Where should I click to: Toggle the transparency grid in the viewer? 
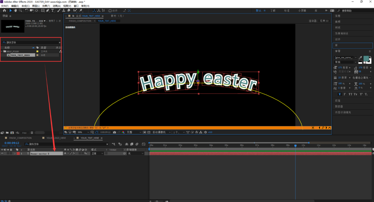click(x=149, y=132)
